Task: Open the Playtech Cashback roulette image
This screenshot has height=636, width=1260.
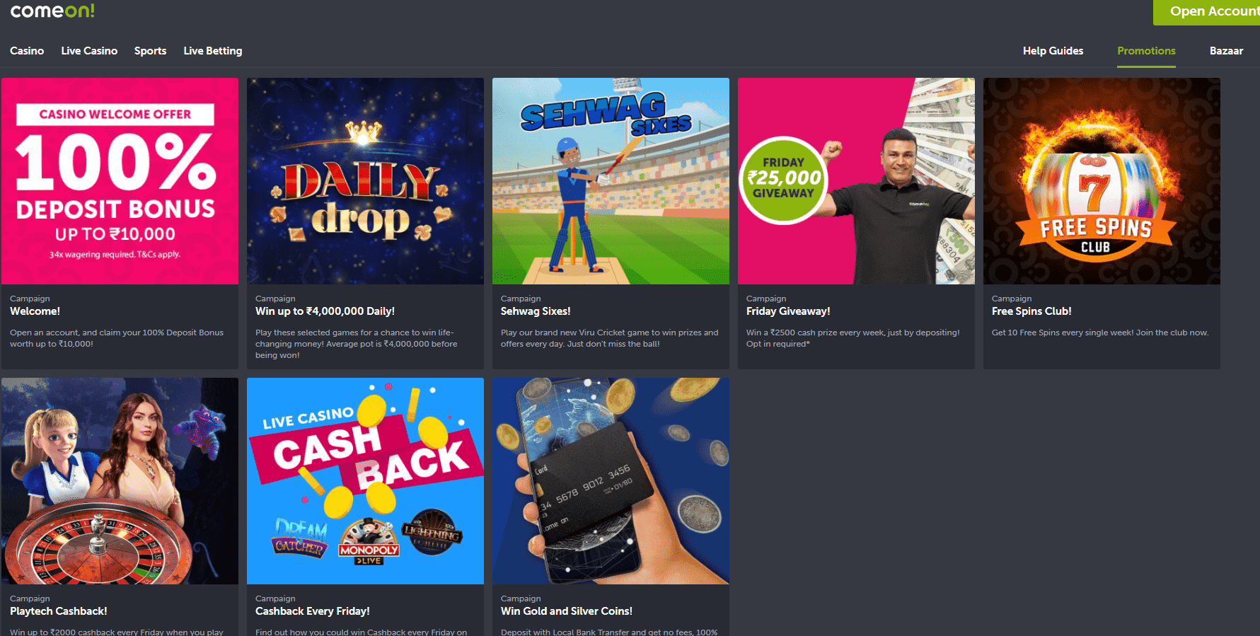Action: [120, 481]
